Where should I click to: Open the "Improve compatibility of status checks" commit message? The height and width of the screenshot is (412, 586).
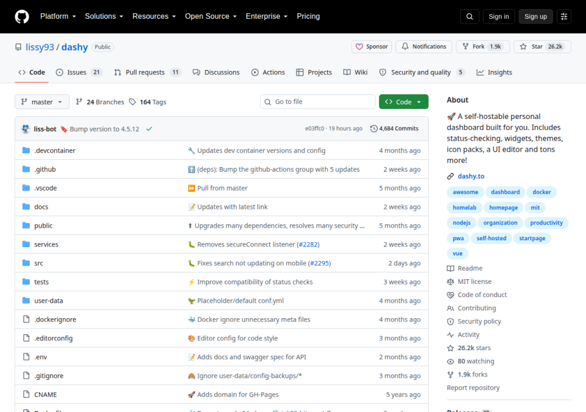tap(255, 282)
